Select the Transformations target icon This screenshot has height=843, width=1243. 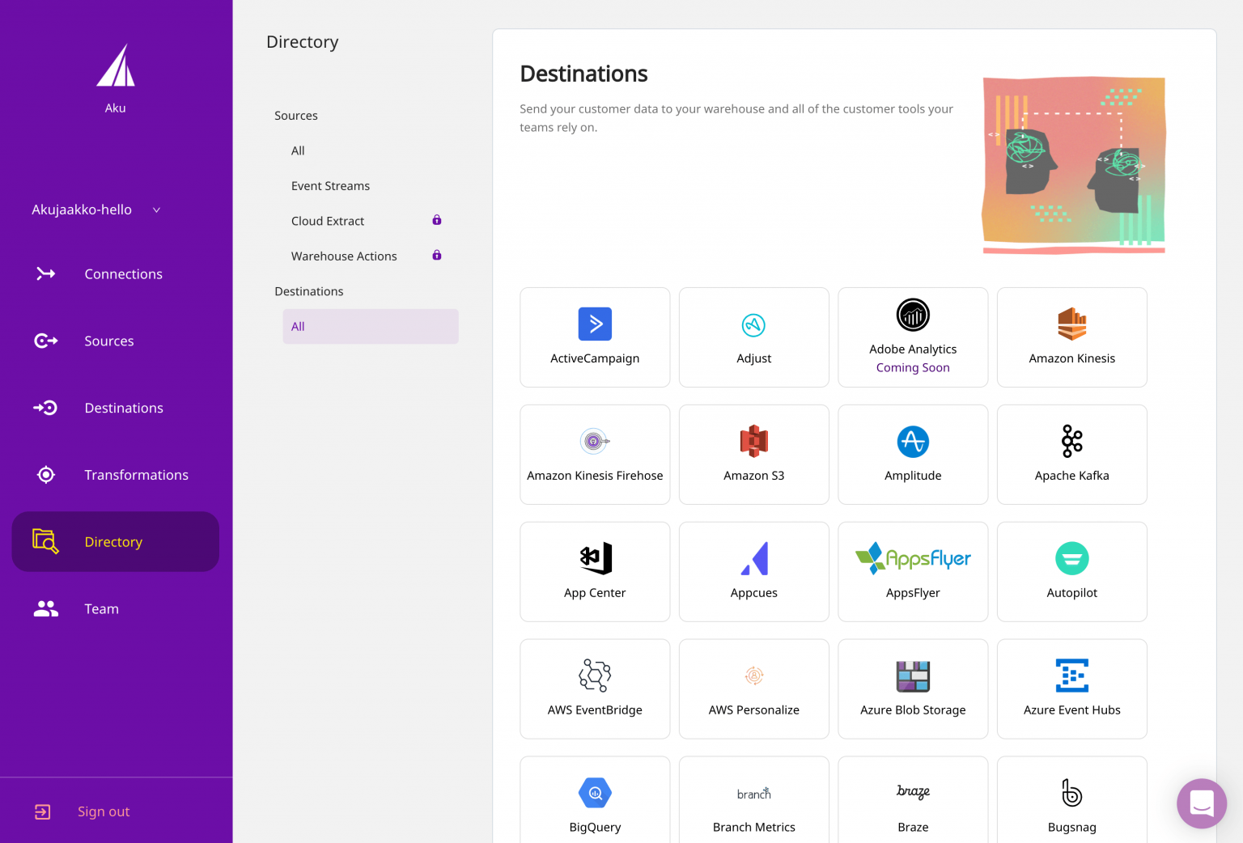45,475
